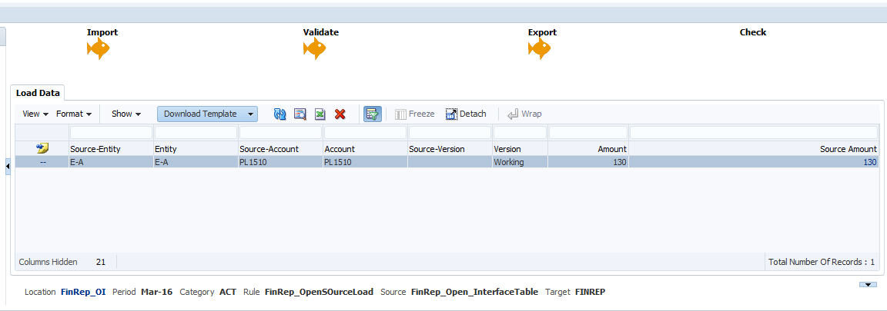Select the Working version cell
887x311 pixels.
520,163
